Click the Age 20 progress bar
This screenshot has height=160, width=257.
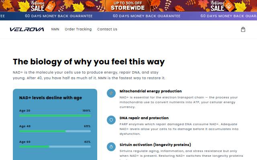point(55,116)
